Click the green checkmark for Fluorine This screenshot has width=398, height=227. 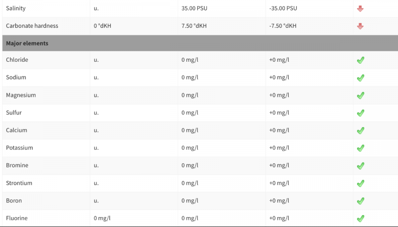pos(361,219)
